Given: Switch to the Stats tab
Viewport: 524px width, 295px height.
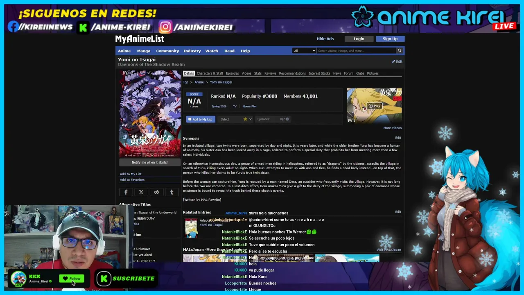Looking at the screenshot, I should point(258,73).
